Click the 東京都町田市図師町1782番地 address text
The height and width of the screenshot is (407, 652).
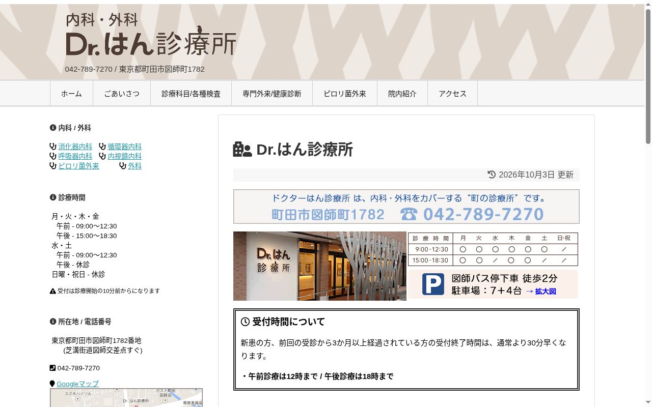click(x=96, y=340)
